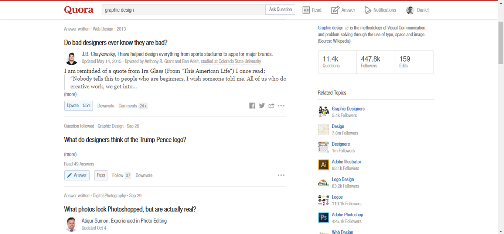Open Atiqur Sumon's name link
Viewport: 504px width, 234px height.
point(95,221)
